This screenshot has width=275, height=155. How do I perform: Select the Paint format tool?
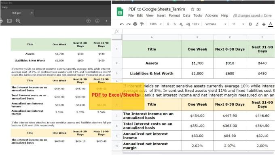(x=142, y=24)
